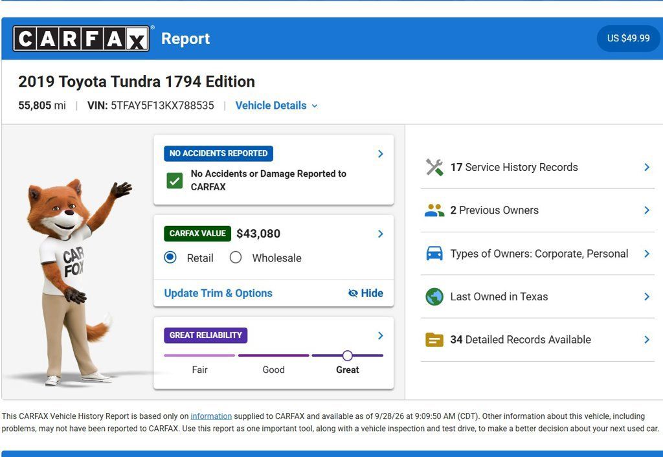Click the VIN 5TFAY5F13KX788535 text
The height and width of the screenshot is (457, 663).
tap(150, 106)
